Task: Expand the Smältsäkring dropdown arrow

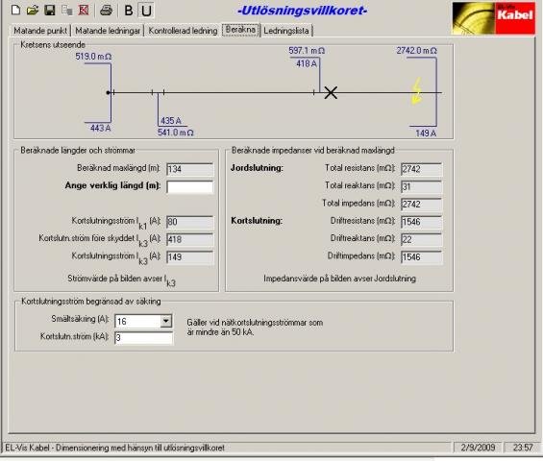Action: pos(166,321)
